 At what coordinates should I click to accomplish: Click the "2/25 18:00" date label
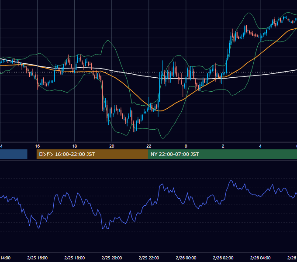point(74,258)
